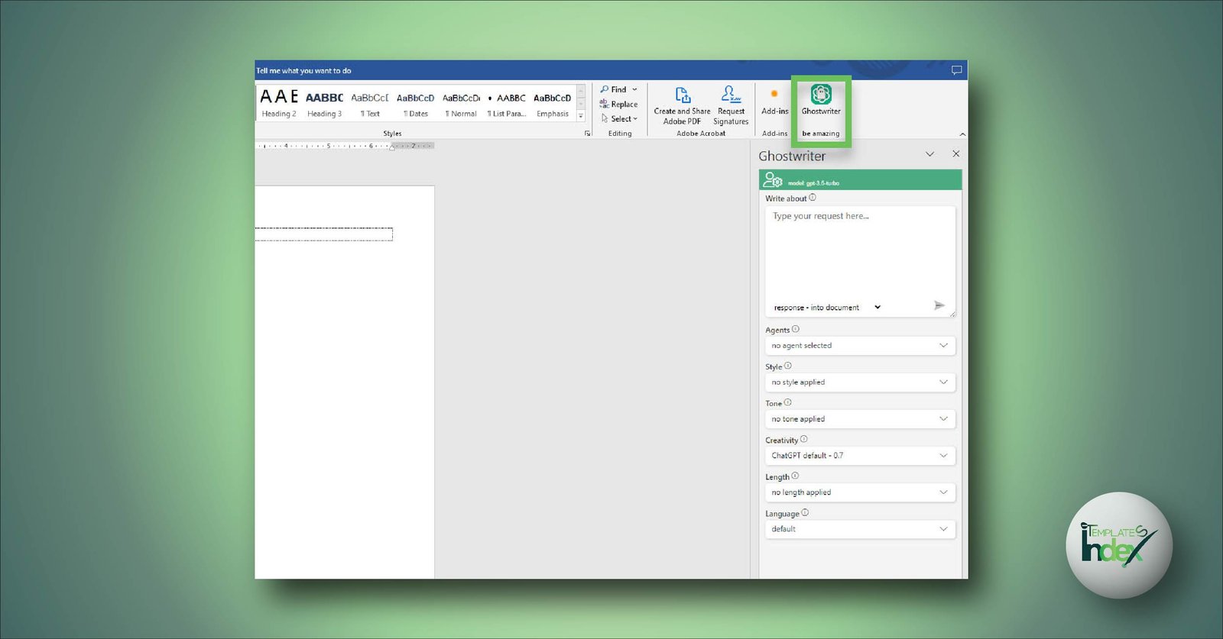Click Request Signatures in Adobe Acrobat group
The height and width of the screenshot is (639, 1223).
pos(731,105)
